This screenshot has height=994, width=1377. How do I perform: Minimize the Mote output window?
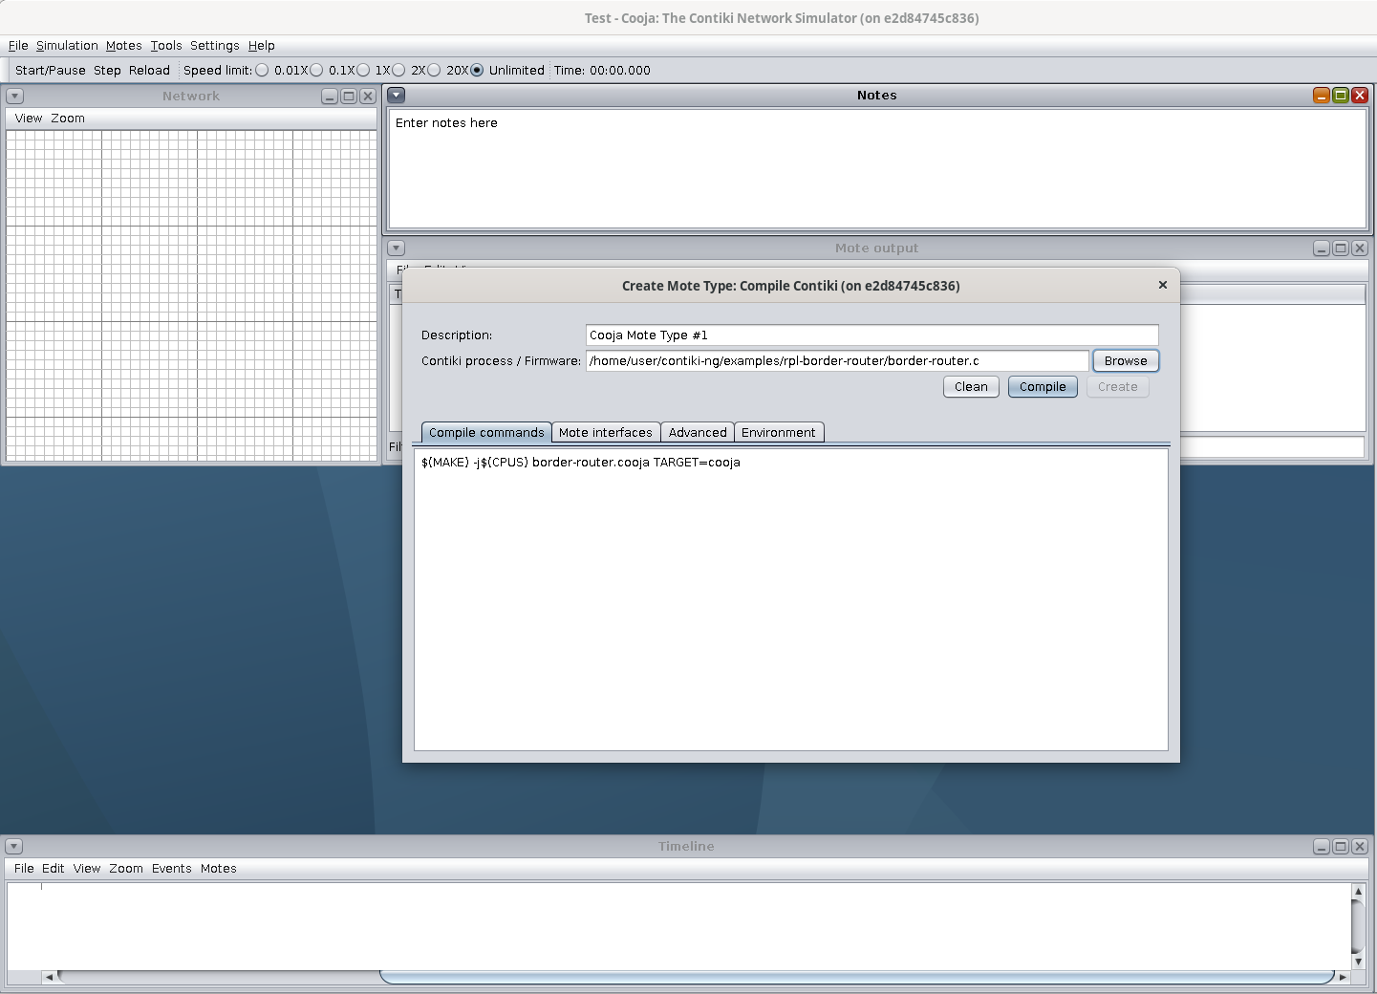click(x=1322, y=248)
